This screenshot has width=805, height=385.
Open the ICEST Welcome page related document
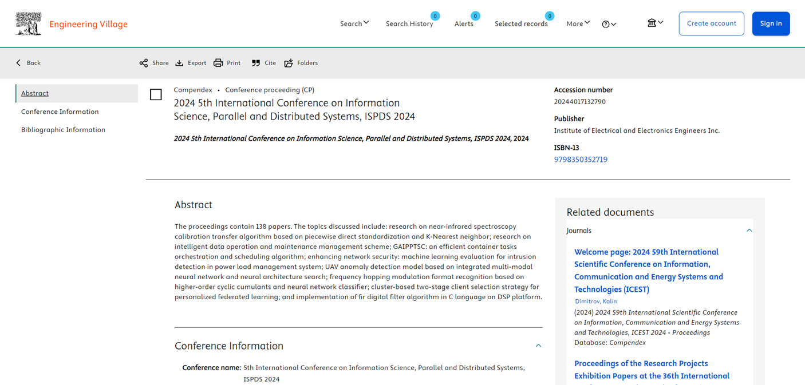coord(649,271)
